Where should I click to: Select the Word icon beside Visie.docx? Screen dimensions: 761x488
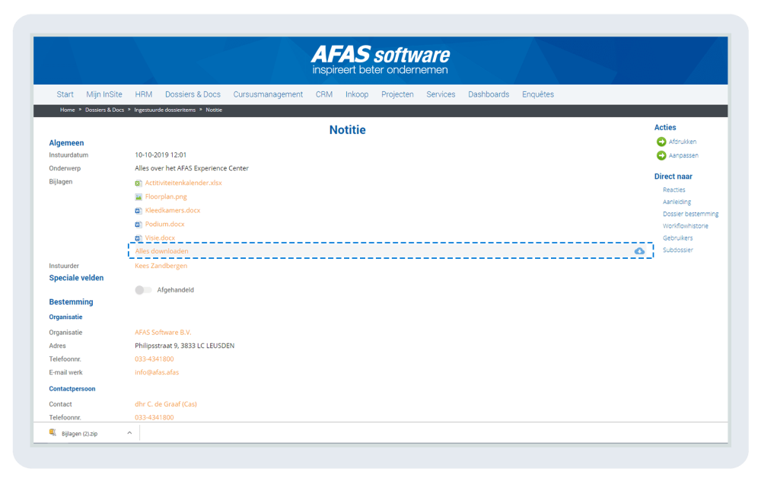point(139,238)
